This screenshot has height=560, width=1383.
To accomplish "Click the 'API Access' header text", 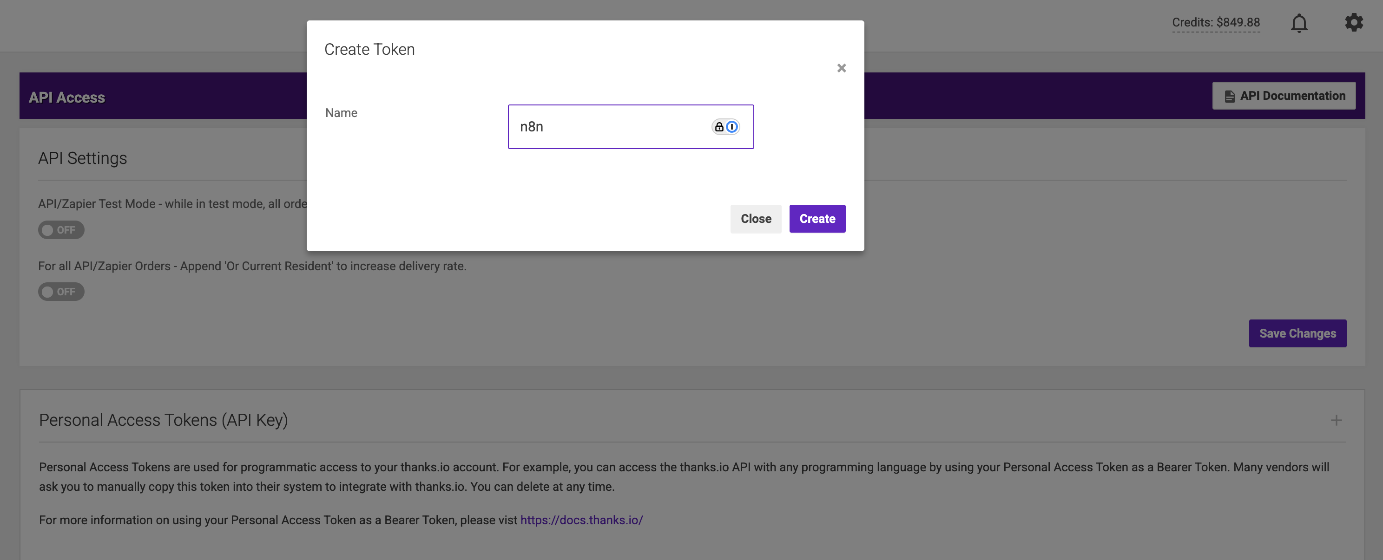I will (x=66, y=97).
